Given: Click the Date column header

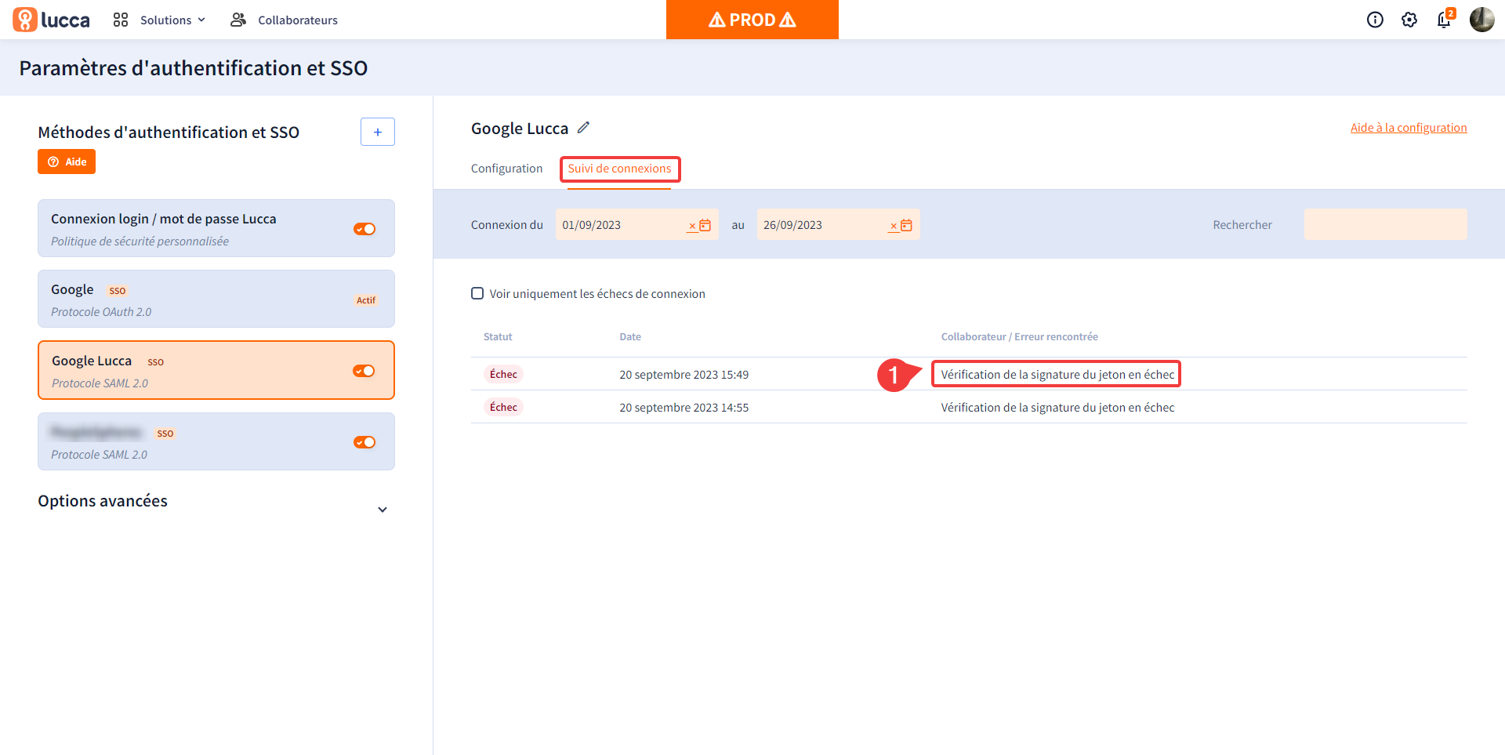Looking at the screenshot, I should [630, 337].
